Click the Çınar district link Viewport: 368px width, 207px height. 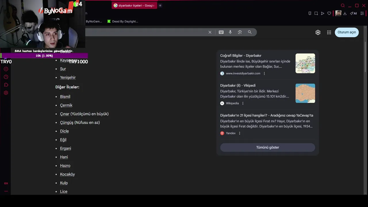coord(65,114)
